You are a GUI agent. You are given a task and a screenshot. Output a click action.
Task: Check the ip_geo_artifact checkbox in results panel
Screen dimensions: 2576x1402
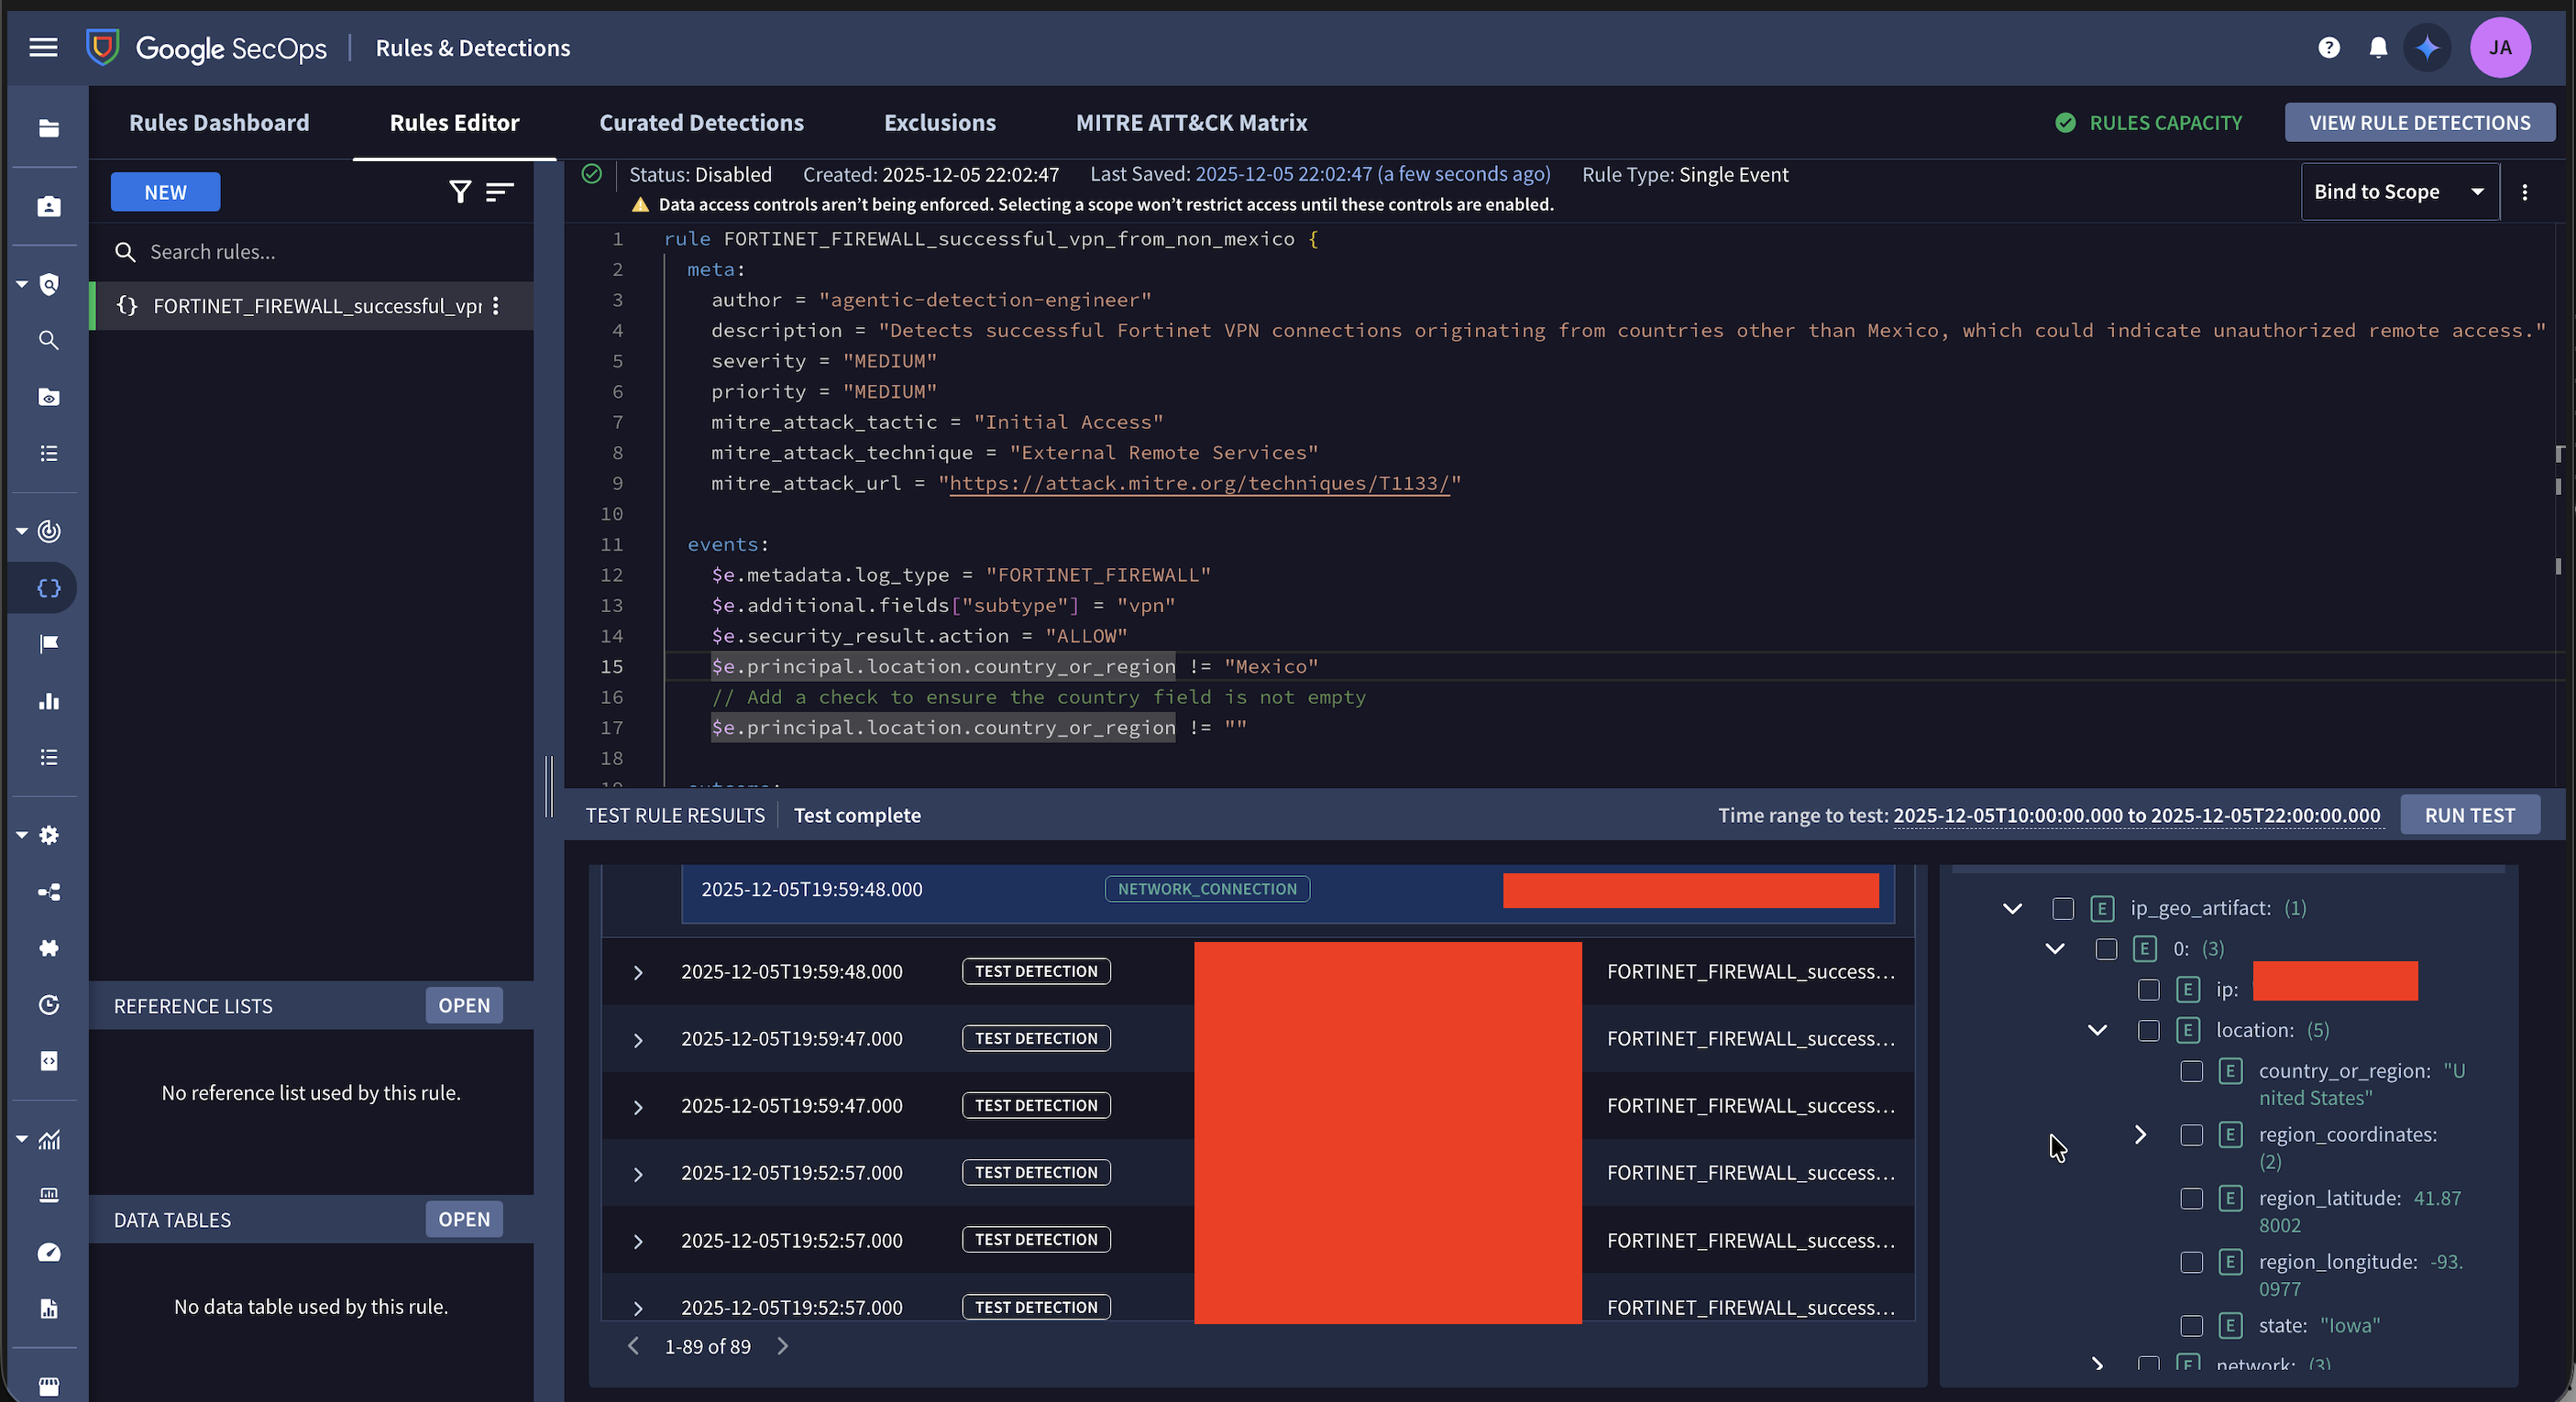point(2062,909)
